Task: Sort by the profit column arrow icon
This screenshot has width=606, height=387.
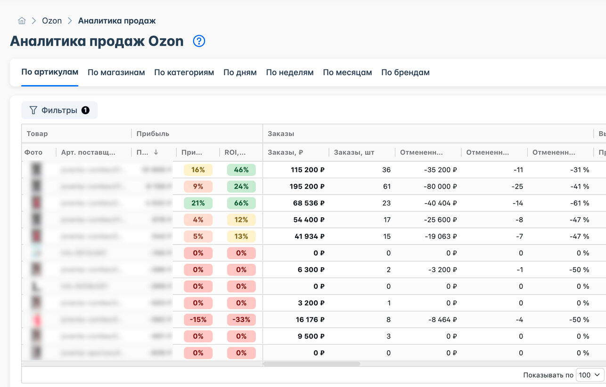Action: point(156,152)
